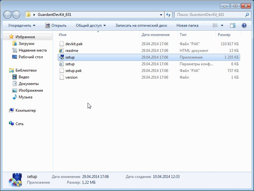Open Загрузки in the navigation pane

(x=26, y=44)
